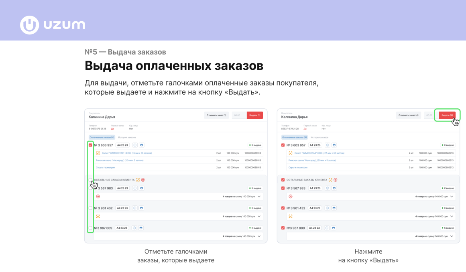The width and height of the screenshot is (466, 272).
Task: Print order 3 987 009 in left screenshot
Action: [x=141, y=228]
